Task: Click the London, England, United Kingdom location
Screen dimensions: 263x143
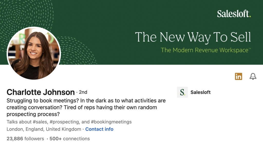Action: coord(44,129)
